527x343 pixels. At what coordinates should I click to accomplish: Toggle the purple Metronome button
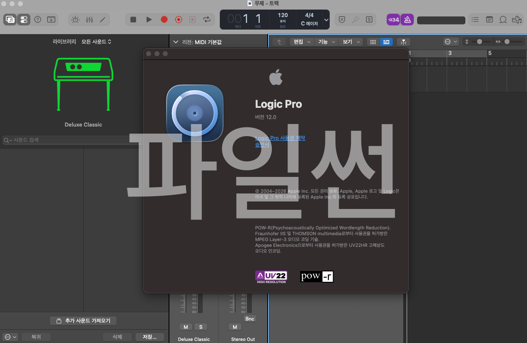pyautogui.click(x=407, y=20)
